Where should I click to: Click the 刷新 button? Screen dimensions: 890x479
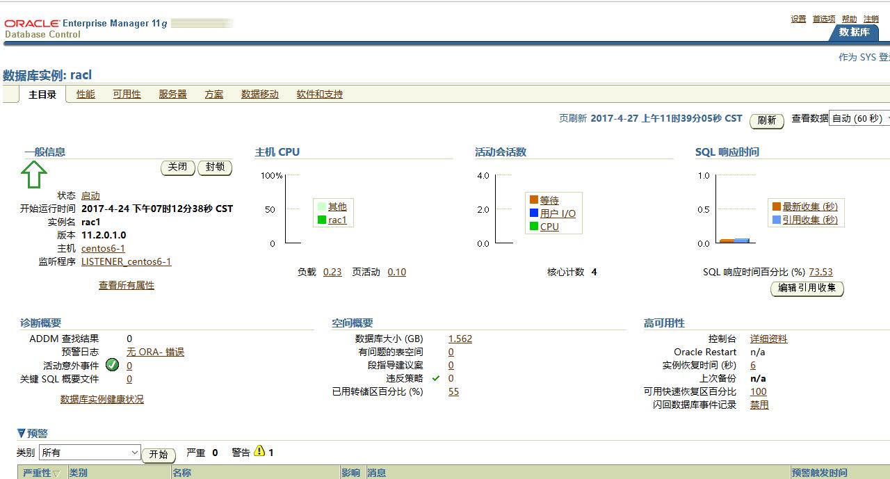pos(767,120)
